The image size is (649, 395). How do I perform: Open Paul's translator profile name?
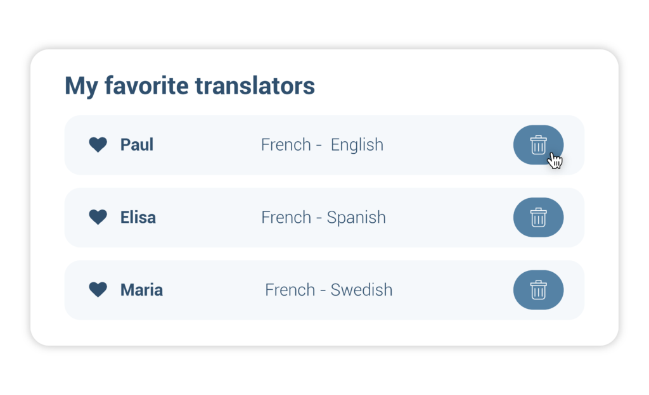pos(137,145)
